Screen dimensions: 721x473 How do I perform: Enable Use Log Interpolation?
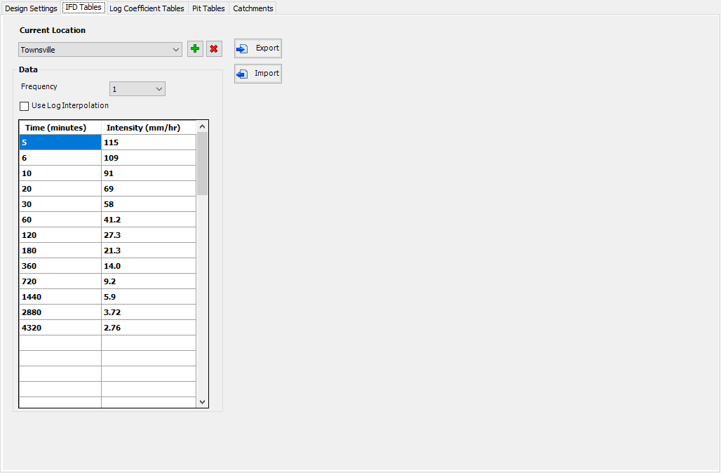click(24, 105)
